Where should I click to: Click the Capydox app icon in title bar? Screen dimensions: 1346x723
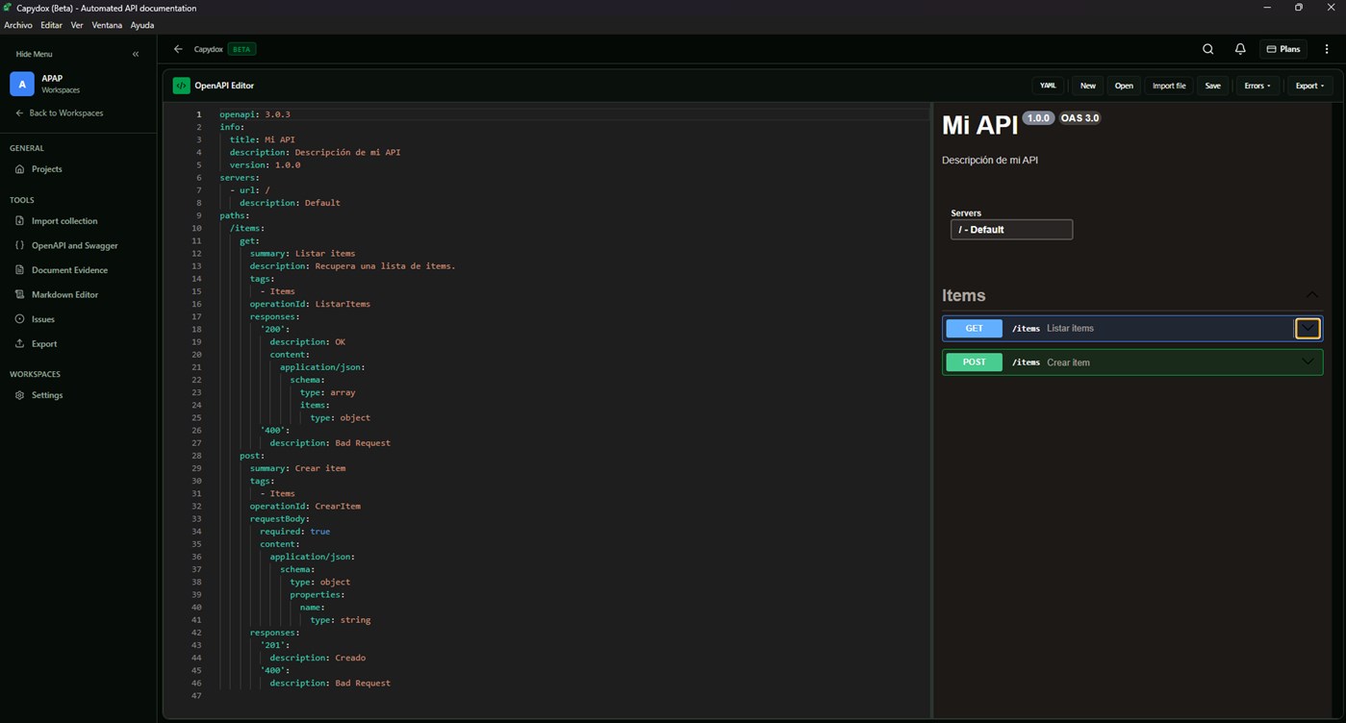click(x=8, y=8)
